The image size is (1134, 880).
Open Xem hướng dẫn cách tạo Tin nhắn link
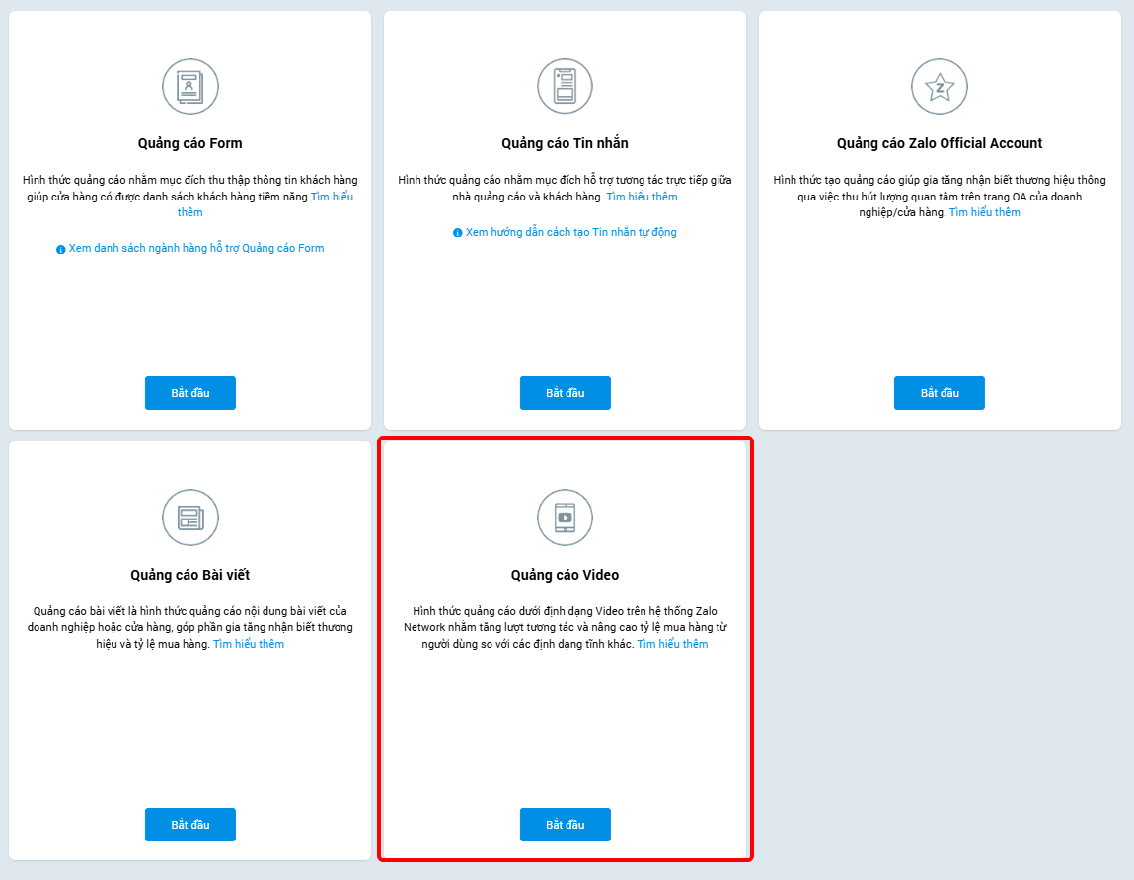(571, 232)
